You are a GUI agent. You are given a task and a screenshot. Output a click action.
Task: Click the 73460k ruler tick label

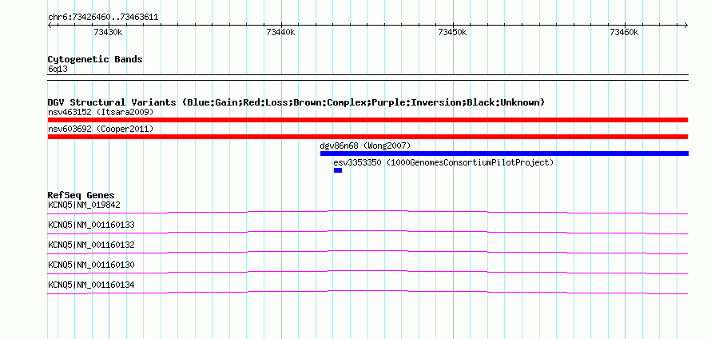pos(624,32)
